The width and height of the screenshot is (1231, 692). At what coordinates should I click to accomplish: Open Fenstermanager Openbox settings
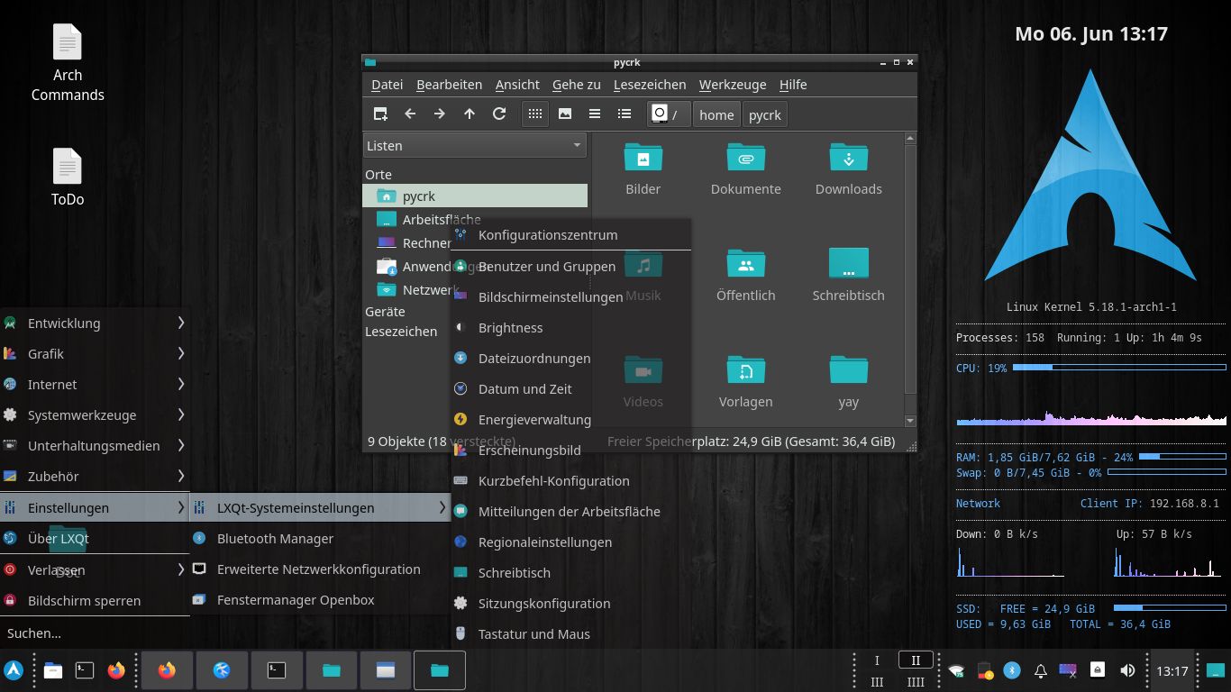(x=320, y=599)
